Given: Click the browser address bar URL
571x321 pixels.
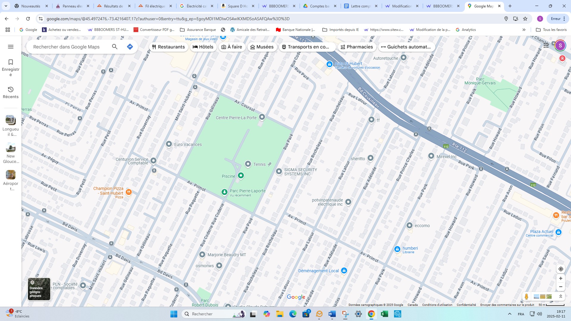Looking at the screenshot, I should pos(168,19).
